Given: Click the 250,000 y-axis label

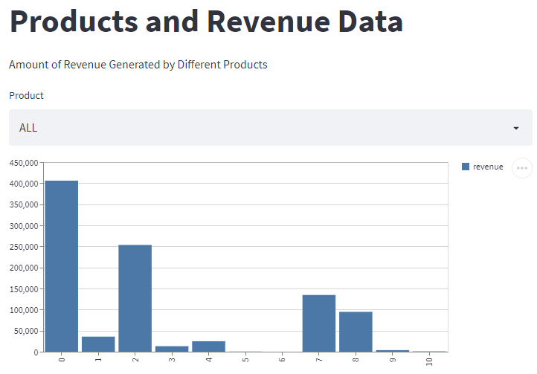Looking at the screenshot, I should pos(23,247).
